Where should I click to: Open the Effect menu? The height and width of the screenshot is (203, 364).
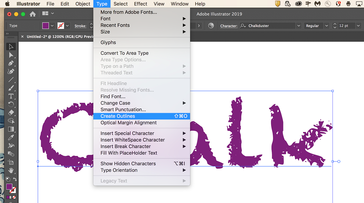tap(141, 4)
